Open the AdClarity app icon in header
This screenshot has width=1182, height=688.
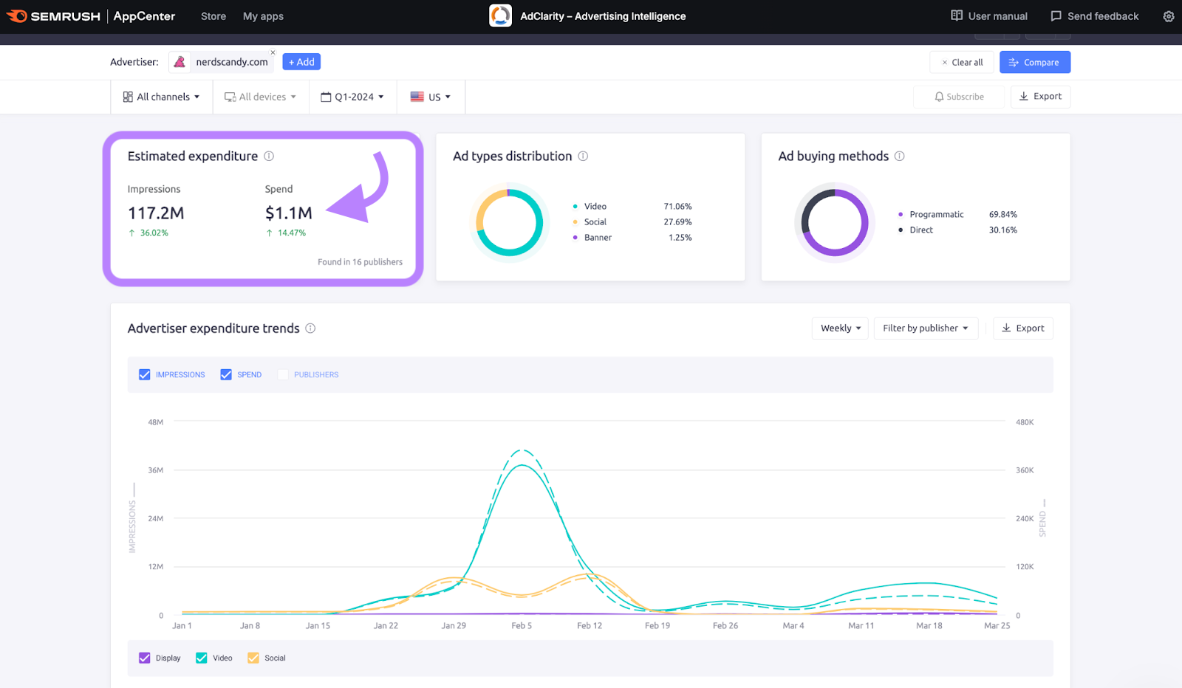click(499, 16)
